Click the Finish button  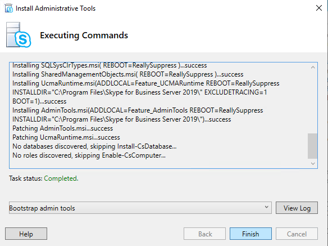[x=250, y=234]
